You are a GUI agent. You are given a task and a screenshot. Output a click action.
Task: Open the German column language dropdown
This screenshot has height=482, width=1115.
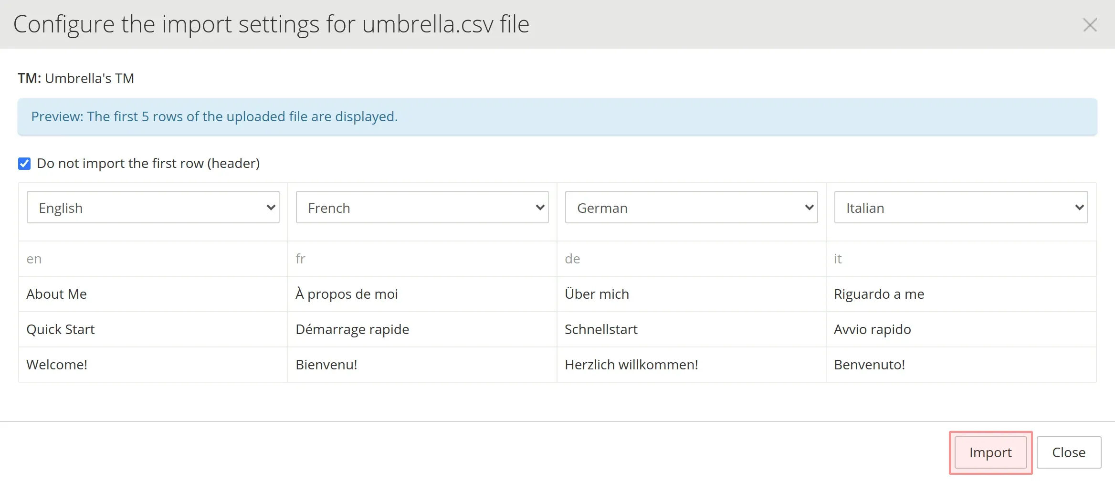click(x=691, y=208)
